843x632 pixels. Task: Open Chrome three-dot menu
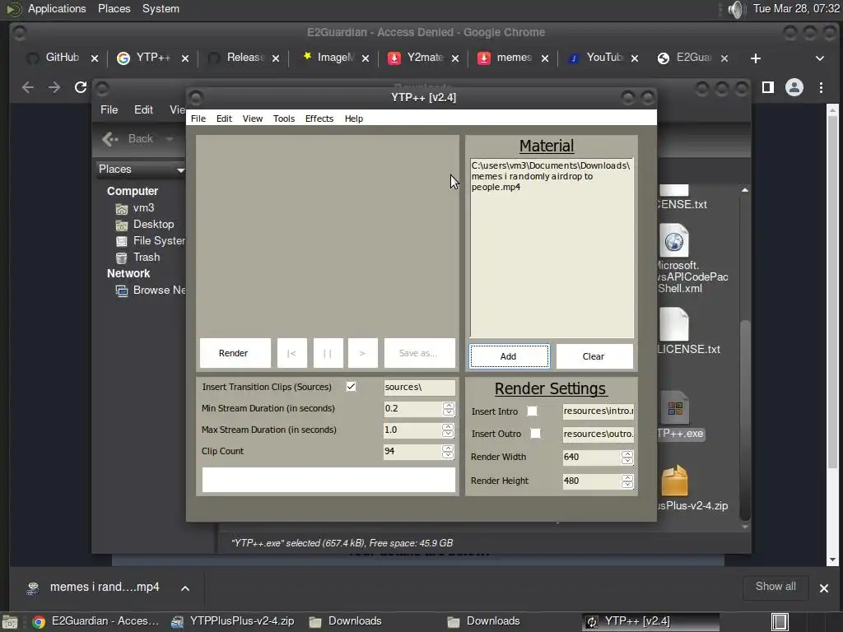pos(821,87)
